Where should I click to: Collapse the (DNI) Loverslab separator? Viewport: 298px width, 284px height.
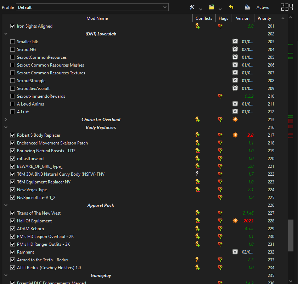6,34
